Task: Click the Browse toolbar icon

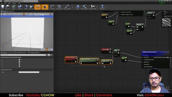Action: (x=7, y=7)
